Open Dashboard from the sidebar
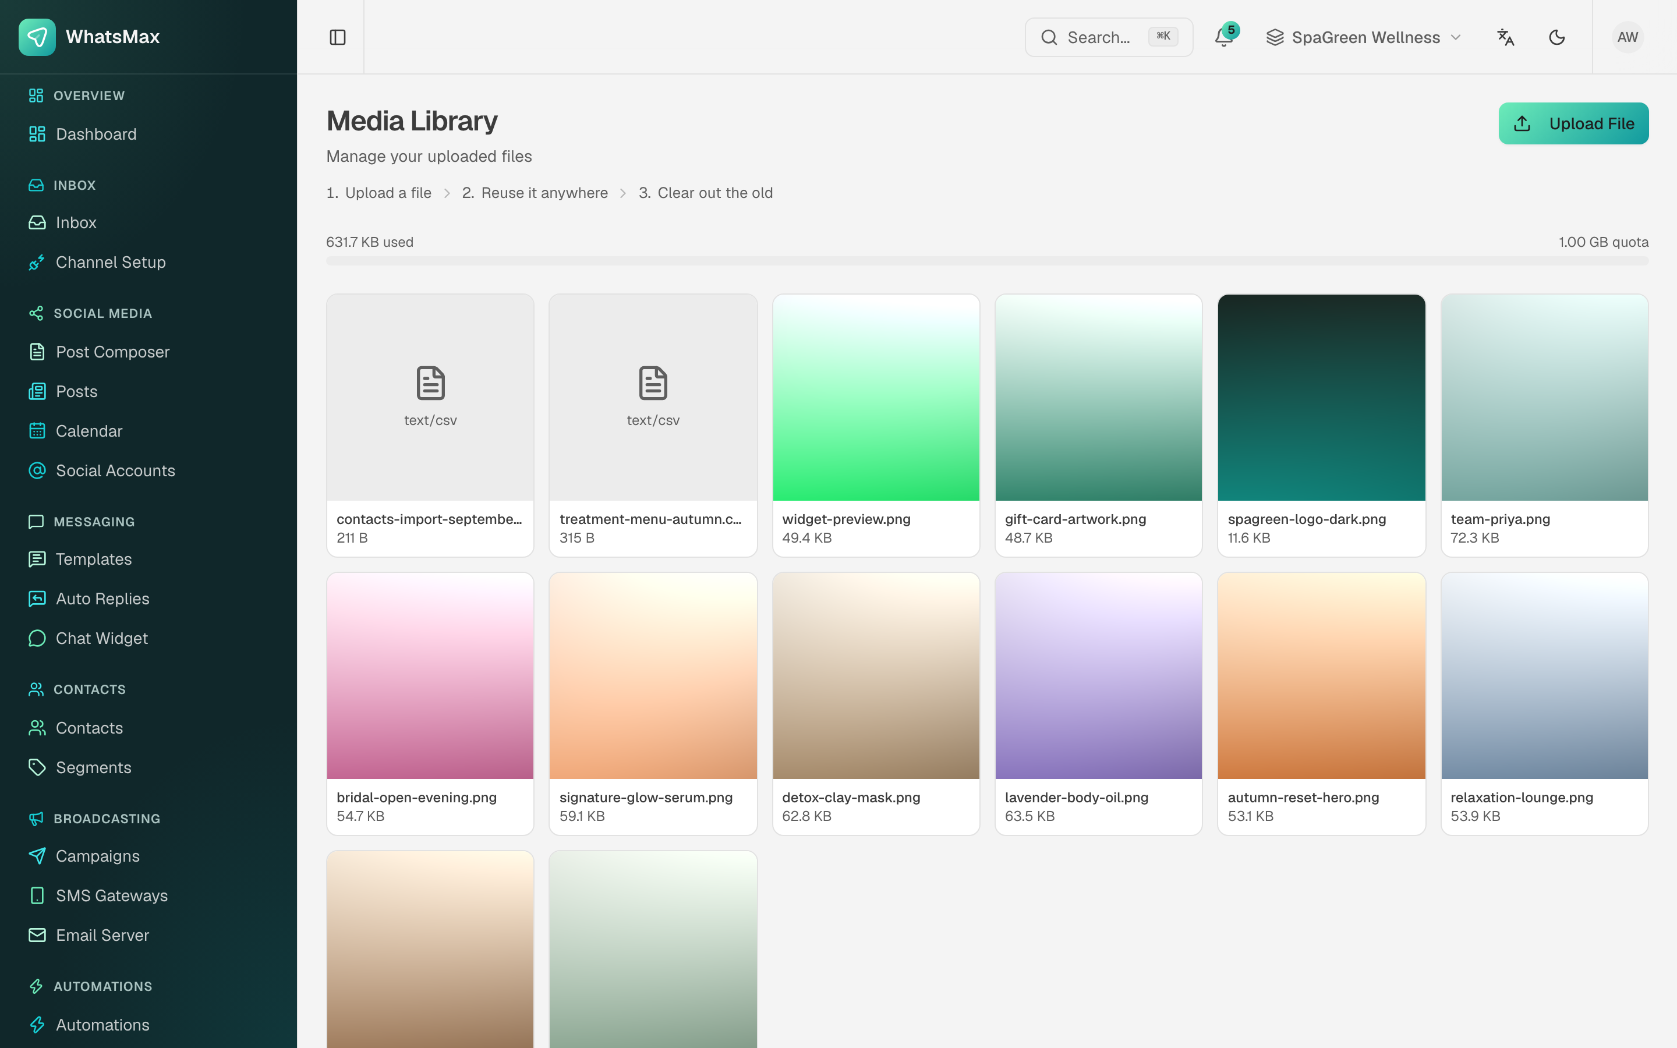 (148, 134)
